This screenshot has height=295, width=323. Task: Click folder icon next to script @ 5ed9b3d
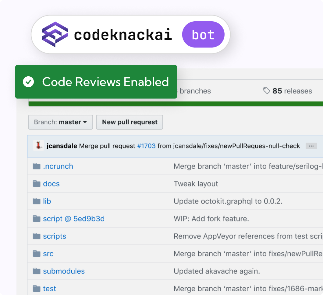pyautogui.click(x=37, y=219)
